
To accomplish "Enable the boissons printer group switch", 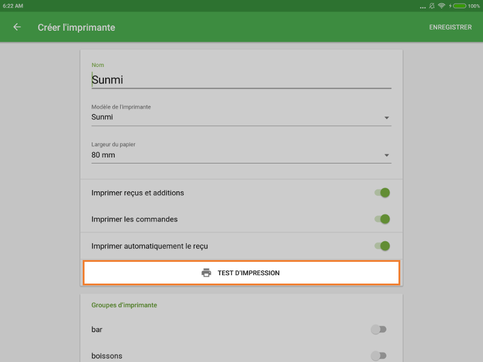I will pyautogui.click(x=379, y=356).
